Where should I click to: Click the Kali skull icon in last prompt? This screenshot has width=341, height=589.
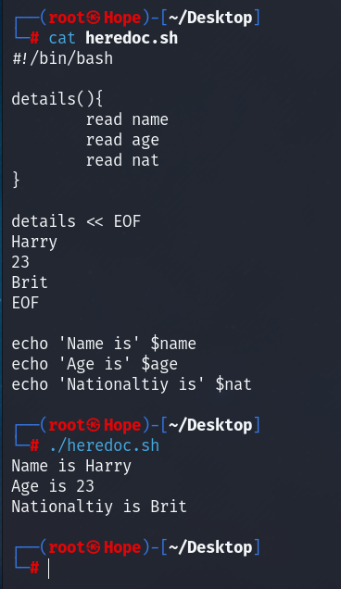pos(94,547)
